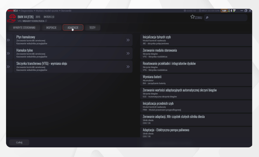Screen dimensions: 259x157
Task: Click the SZUKAJ search label
Action: coord(198,18)
